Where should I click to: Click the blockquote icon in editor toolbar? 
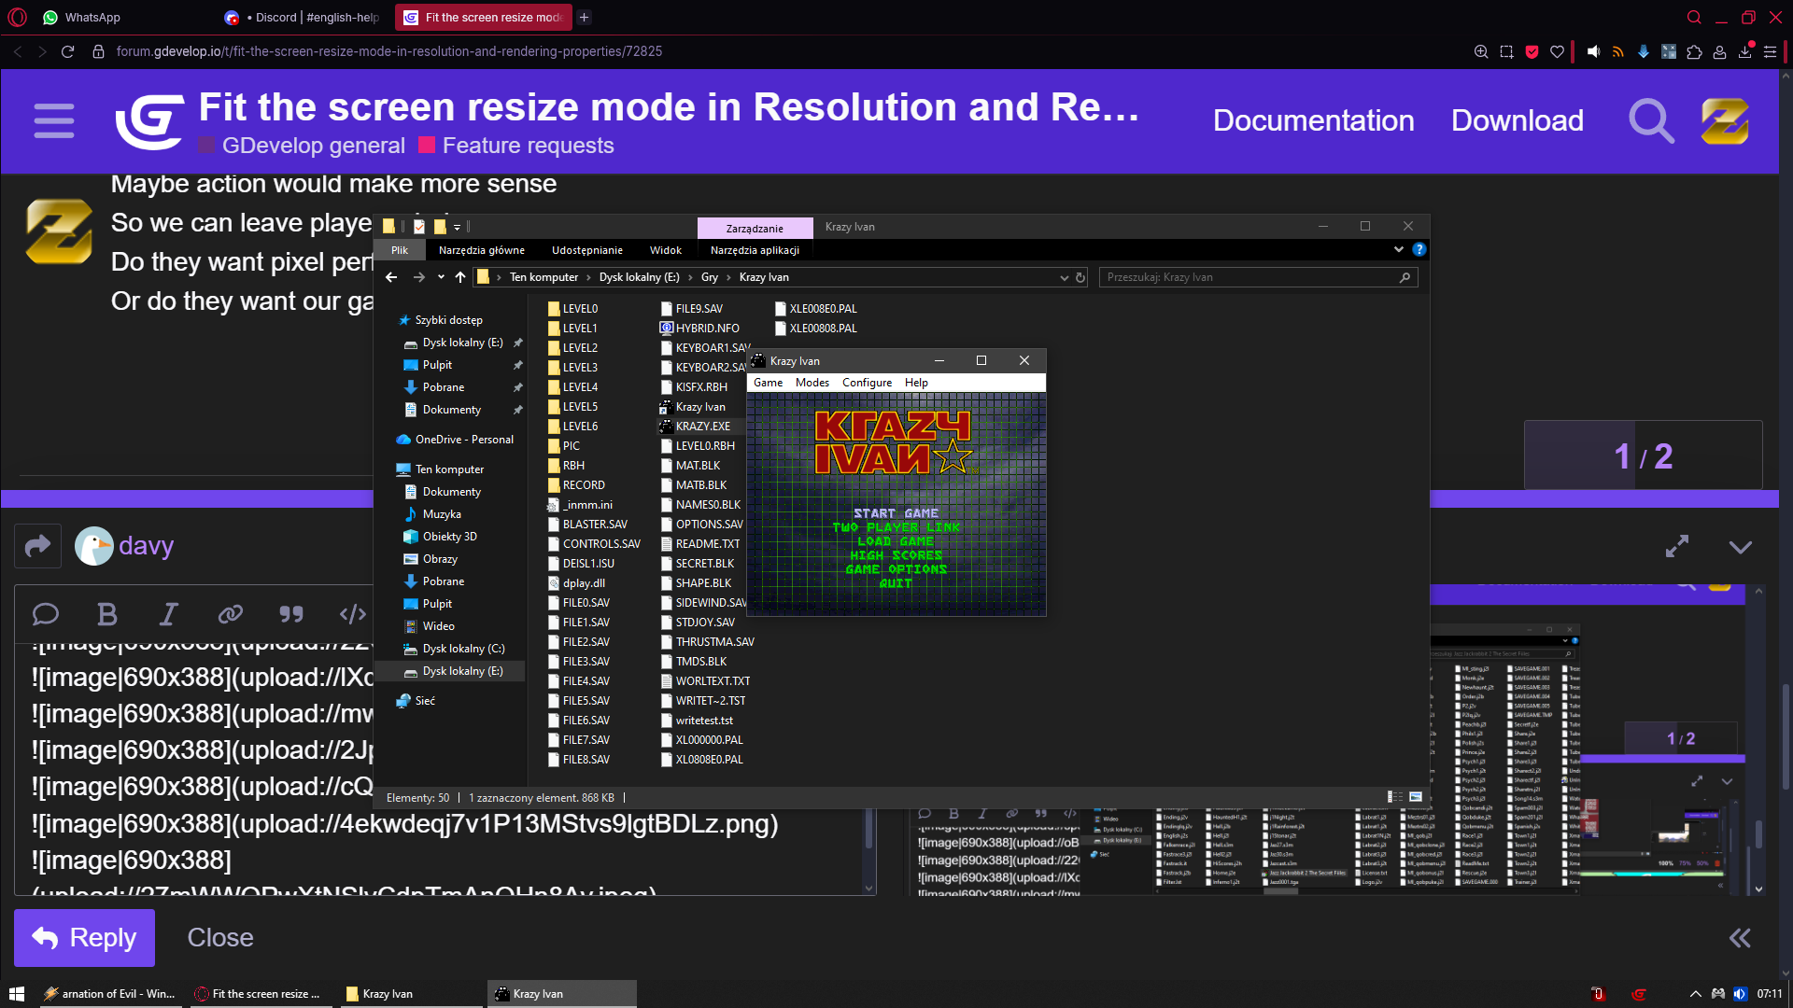[x=291, y=614]
